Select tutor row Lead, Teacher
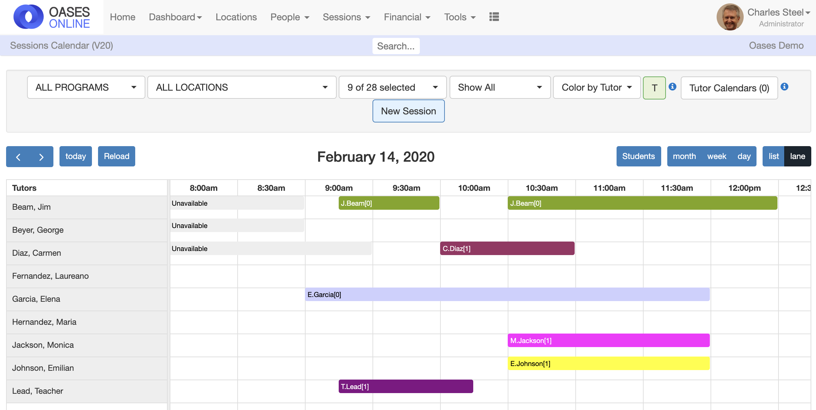 pos(87,391)
